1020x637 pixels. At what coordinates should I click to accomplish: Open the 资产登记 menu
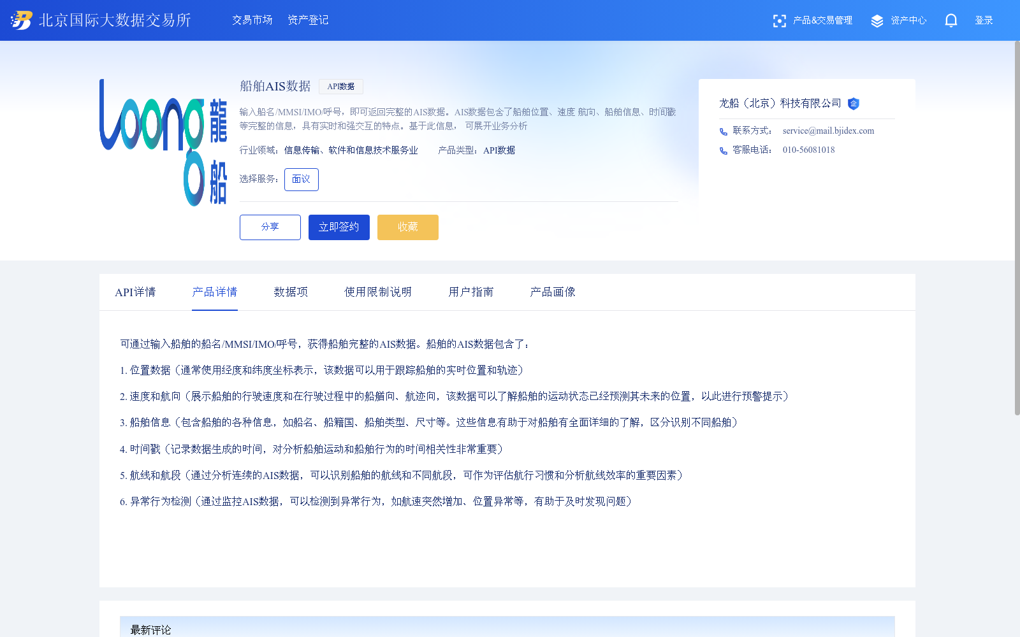(308, 20)
